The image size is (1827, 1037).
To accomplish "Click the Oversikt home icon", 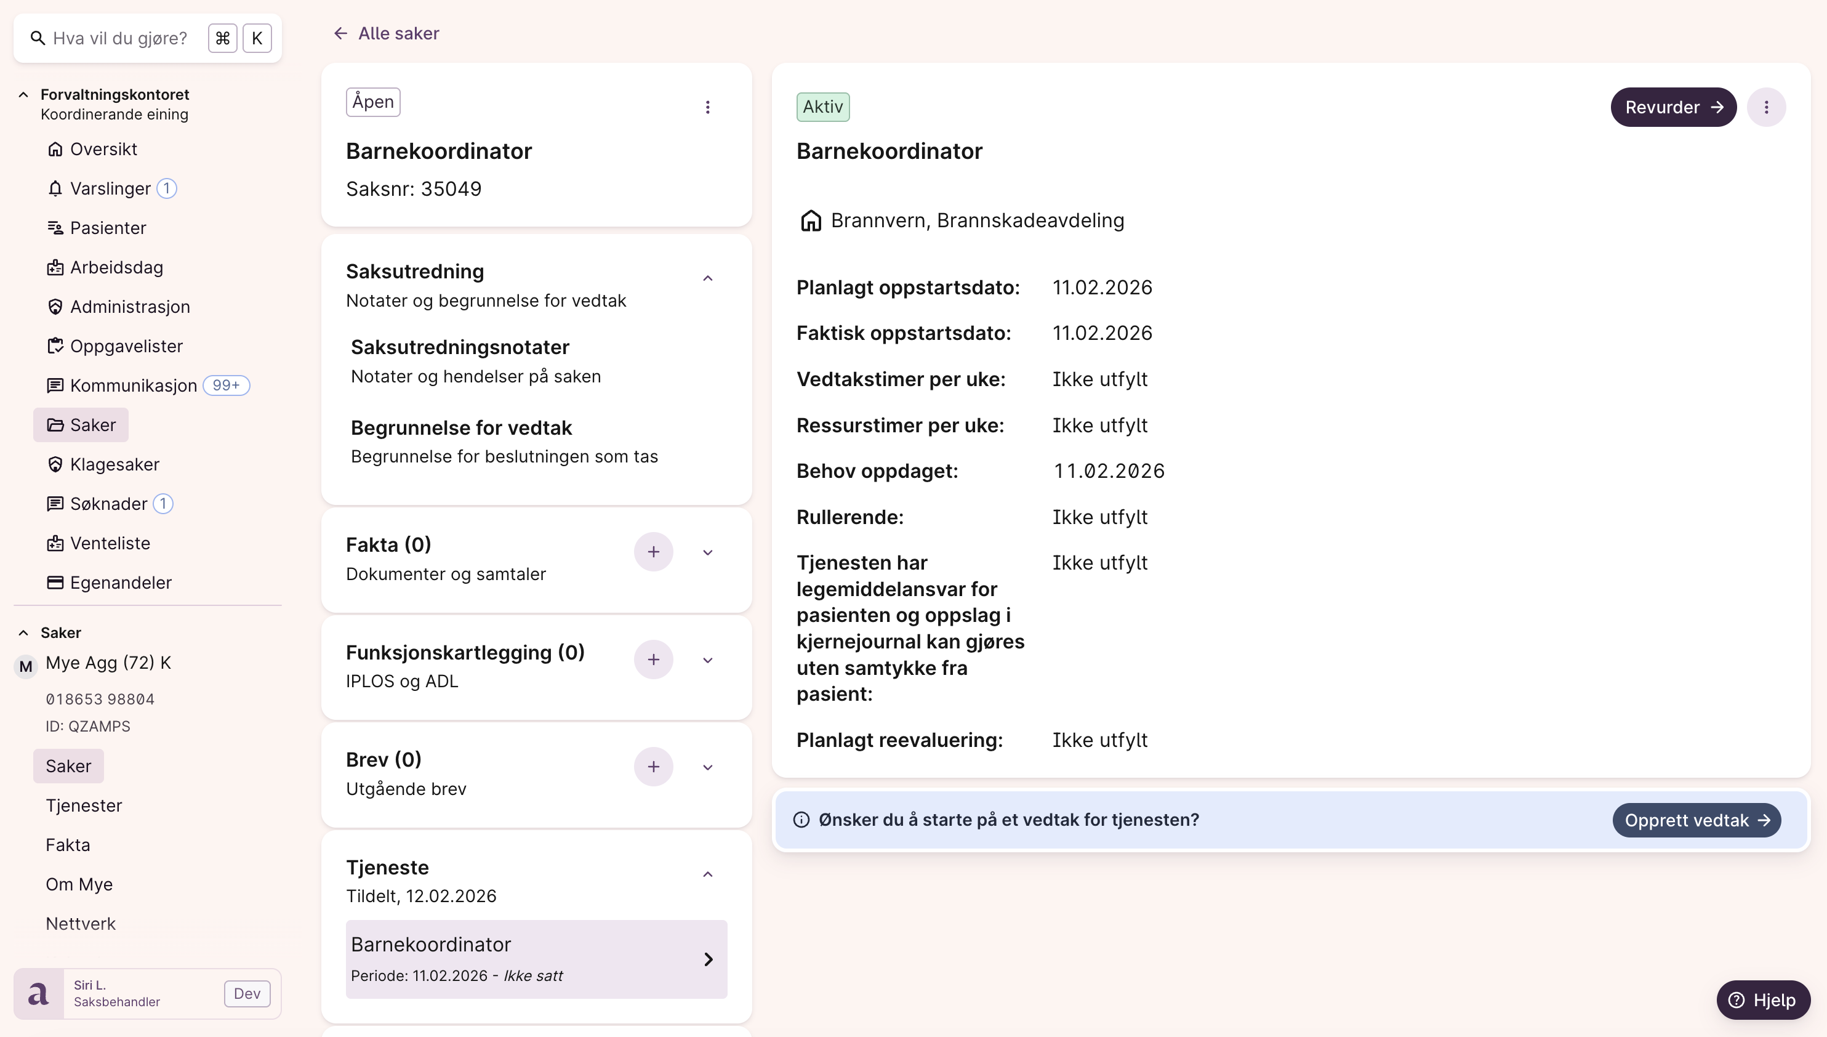I will pos(55,150).
